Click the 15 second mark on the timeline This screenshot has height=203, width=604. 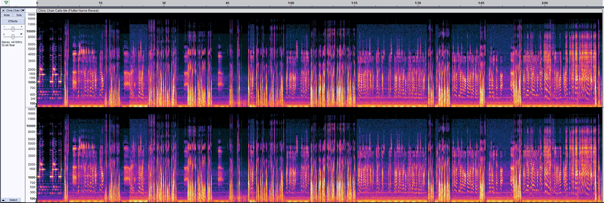101,3
